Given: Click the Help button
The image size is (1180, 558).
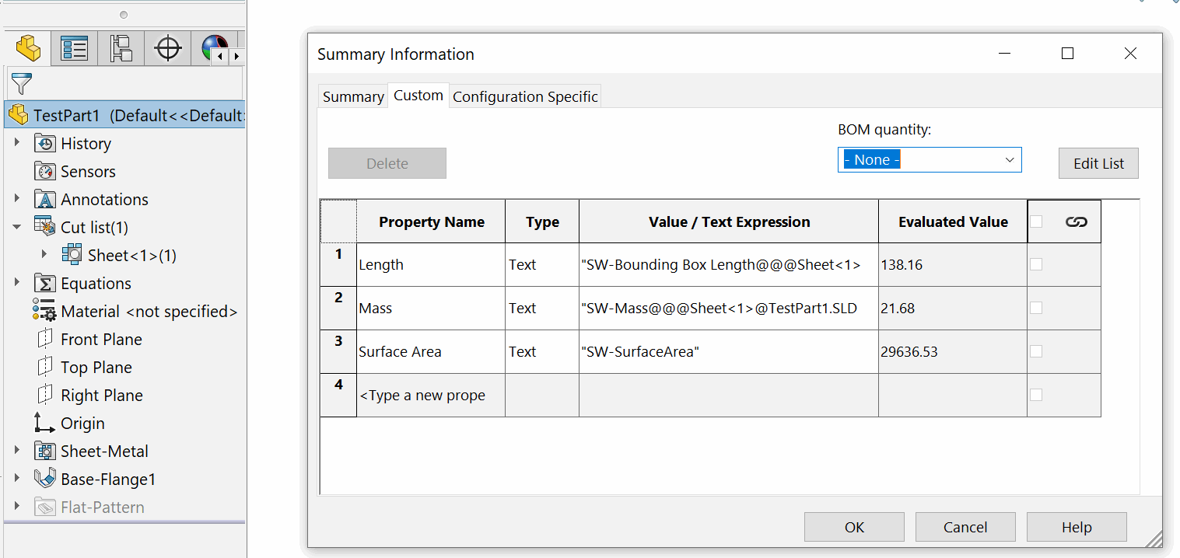Looking at the screenshot, I should (x=1077, y=527).
